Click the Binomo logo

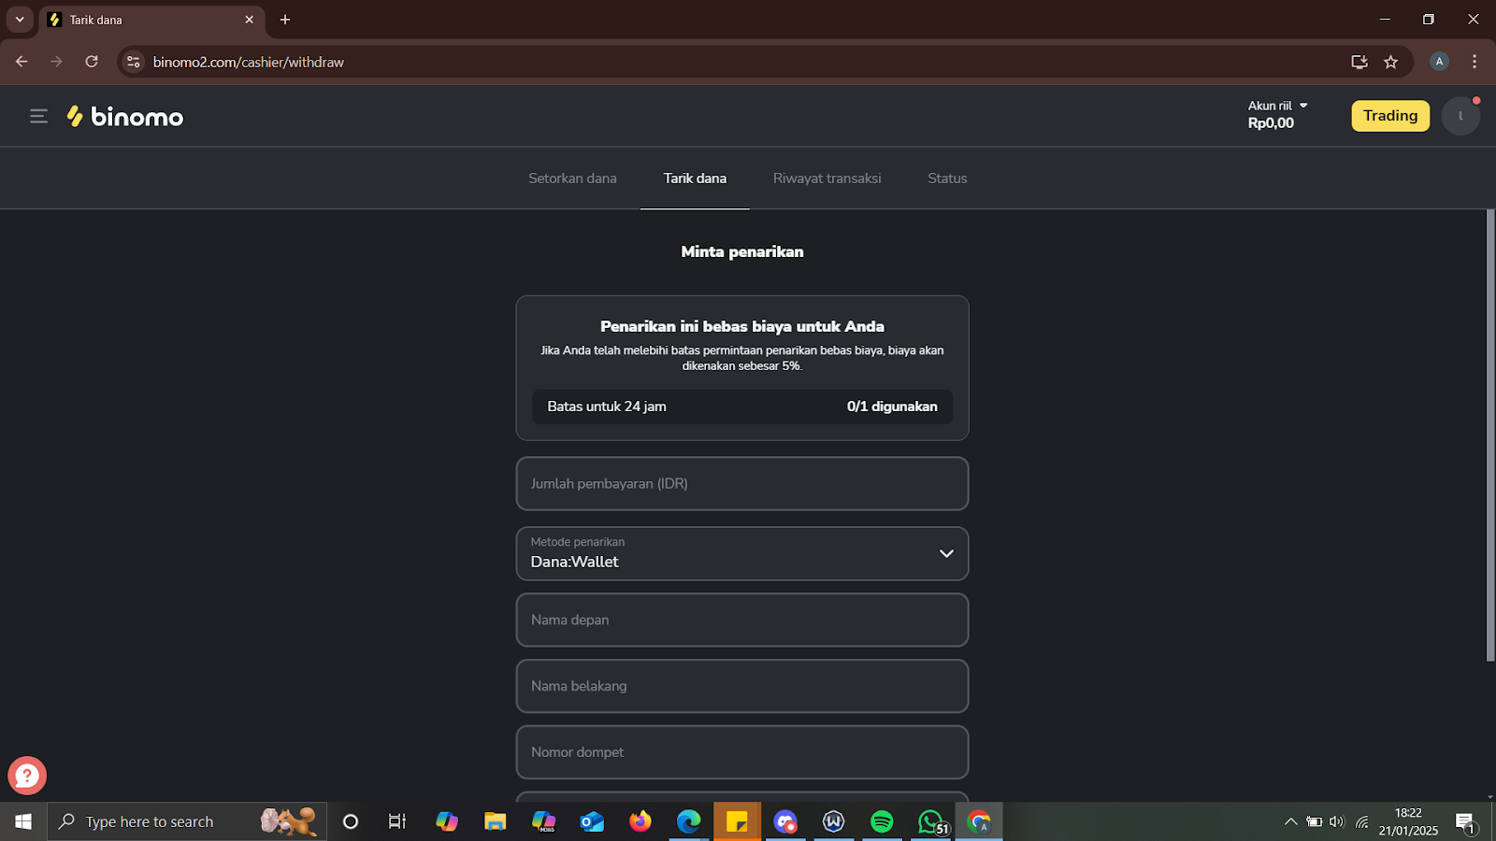pos(125,116)
